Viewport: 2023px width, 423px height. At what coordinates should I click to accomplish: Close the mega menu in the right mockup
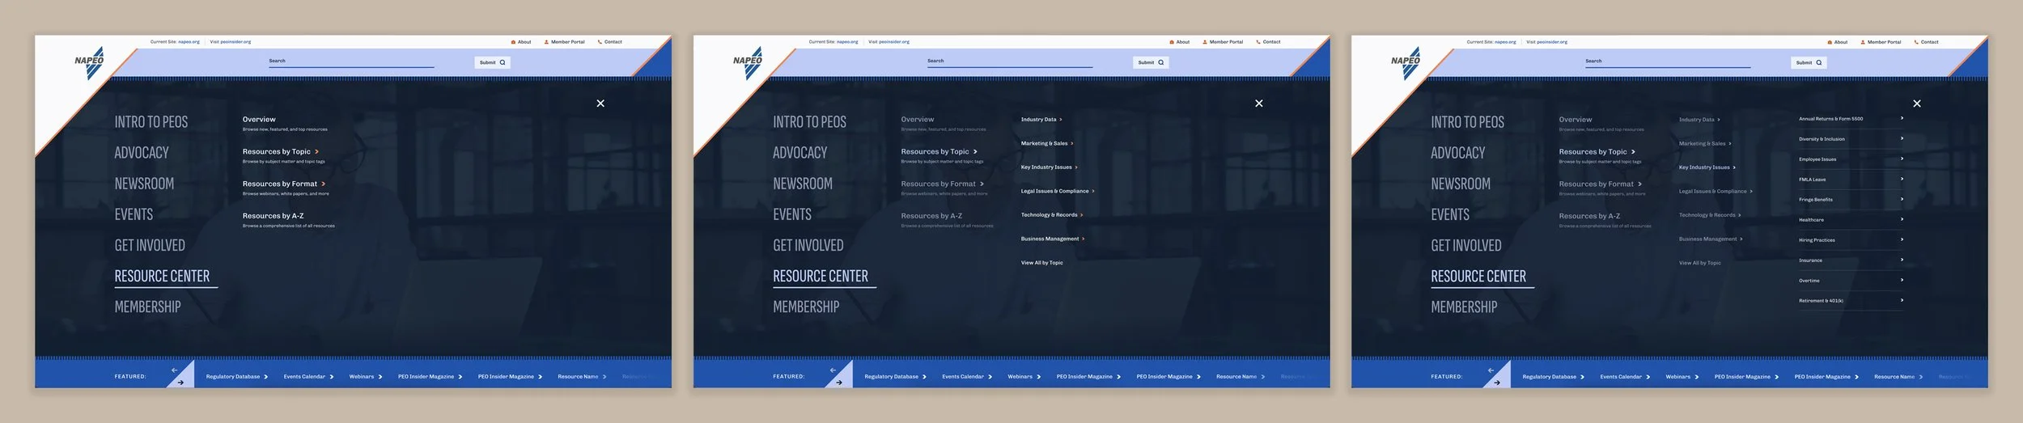pyautogui.click(x=1917, y=104)
